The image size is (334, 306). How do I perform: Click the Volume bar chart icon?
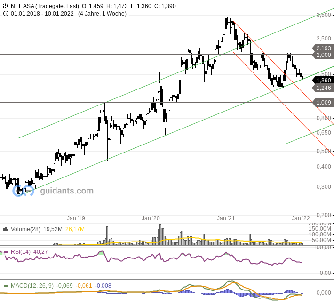(x=6, y=229)
